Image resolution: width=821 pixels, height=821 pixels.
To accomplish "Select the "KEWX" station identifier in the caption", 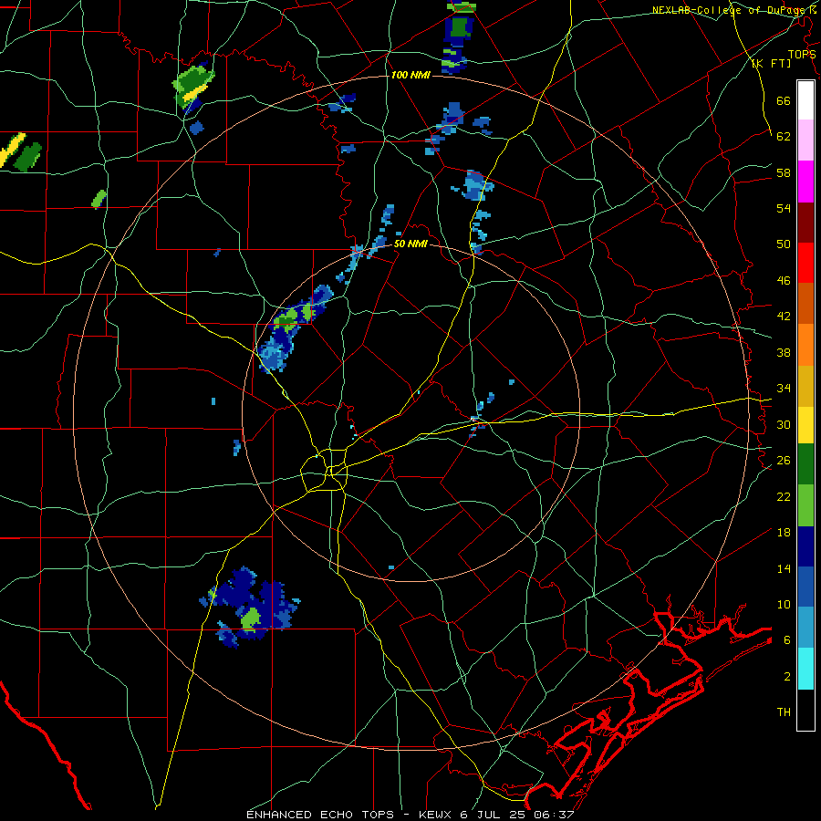I will pos(436,815).
